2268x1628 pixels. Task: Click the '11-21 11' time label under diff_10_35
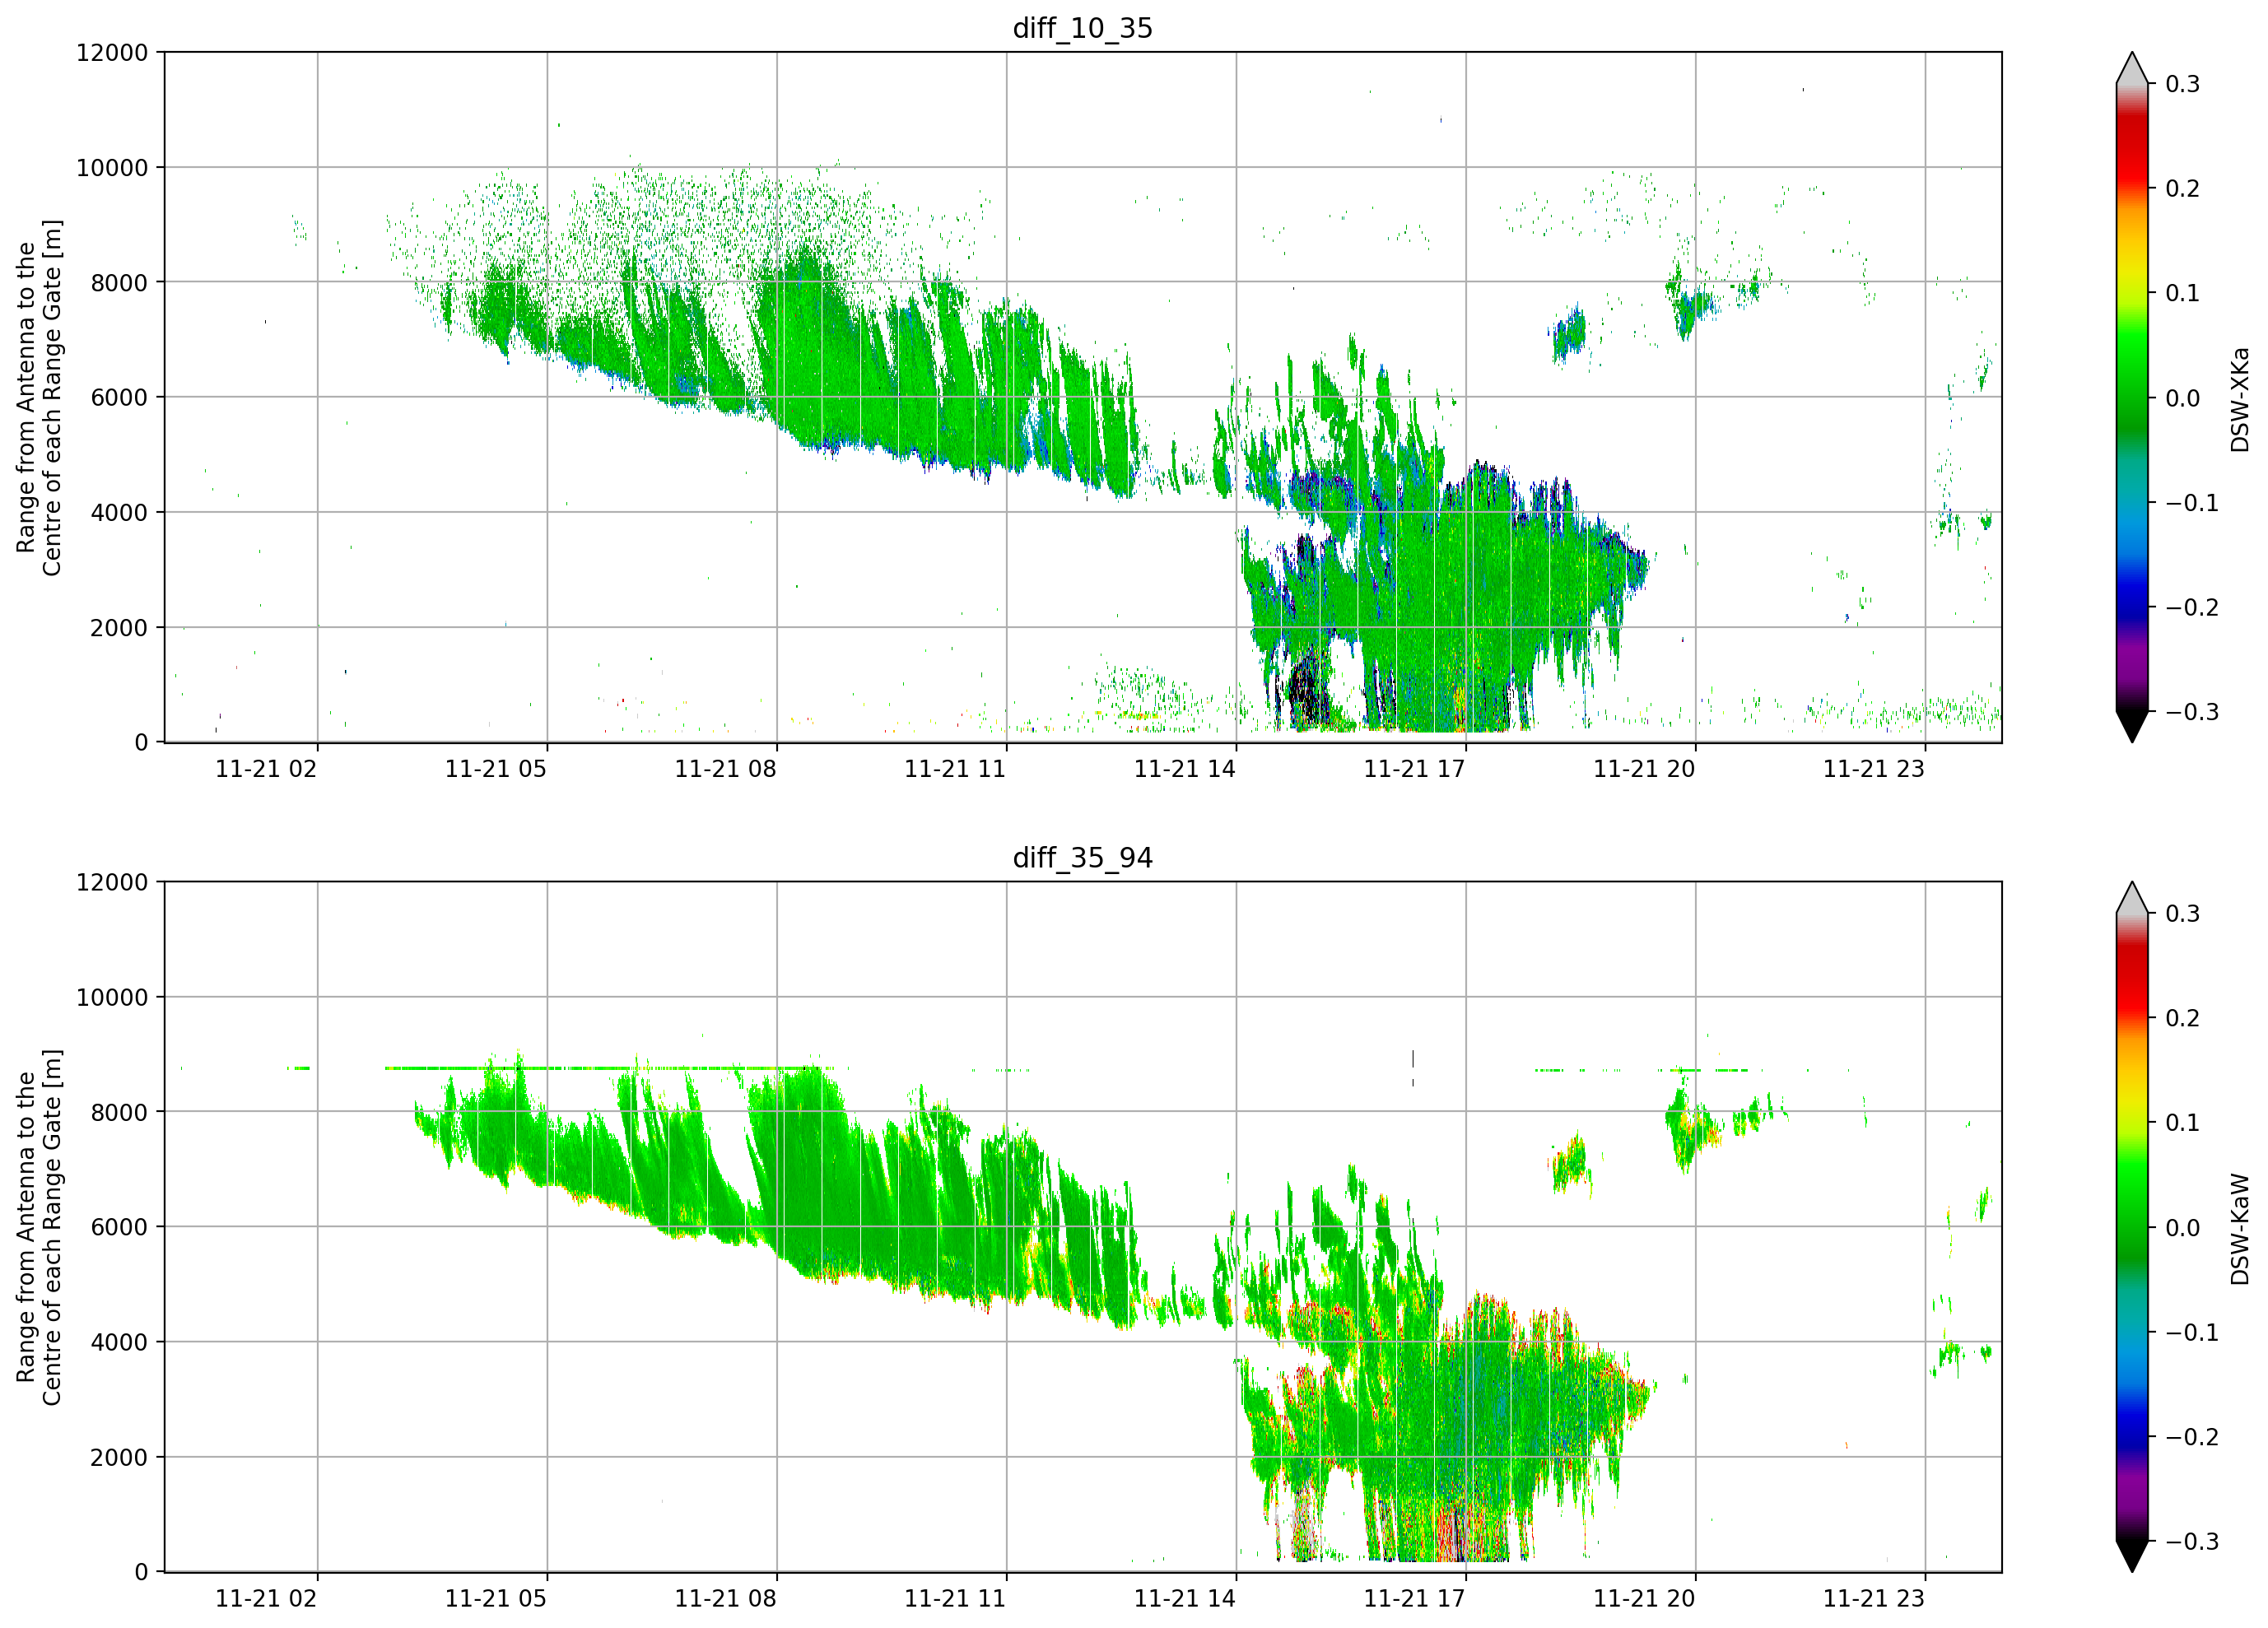point(955,769)
